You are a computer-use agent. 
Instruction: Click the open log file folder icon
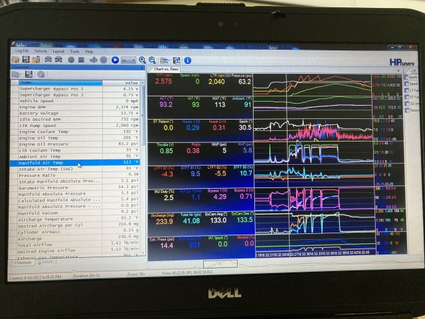16,60
